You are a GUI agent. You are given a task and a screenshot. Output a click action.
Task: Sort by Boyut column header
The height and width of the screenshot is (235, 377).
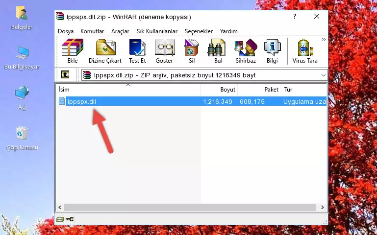tap(219, 90)
